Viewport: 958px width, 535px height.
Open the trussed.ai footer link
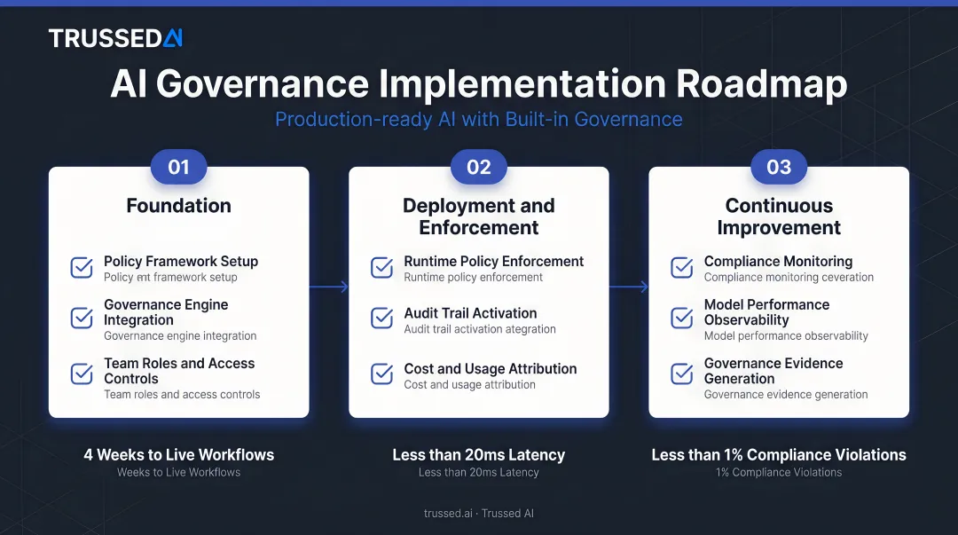pyautogui.click(x=448, y=514)
